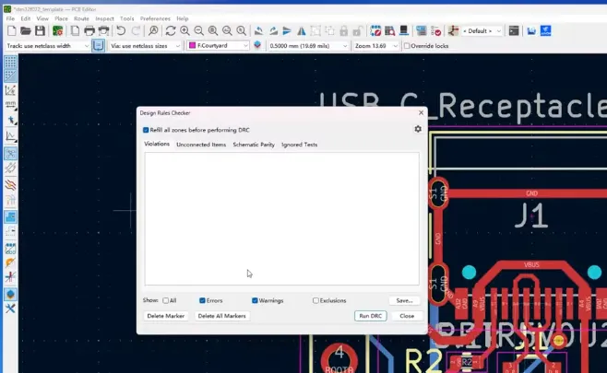607x373 pixels.
Task: Open the Scripting console icon
Action: click(514, 31)
